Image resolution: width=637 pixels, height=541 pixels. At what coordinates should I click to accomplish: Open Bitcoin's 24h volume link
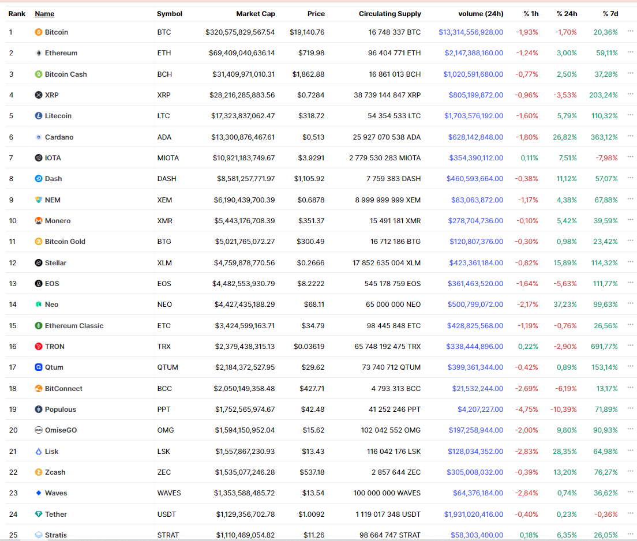coord(470,32)
